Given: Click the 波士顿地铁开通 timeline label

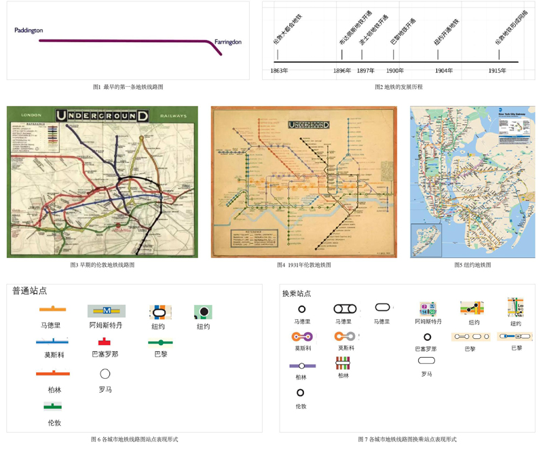Looking at the screenshot, I should (373, 30).
